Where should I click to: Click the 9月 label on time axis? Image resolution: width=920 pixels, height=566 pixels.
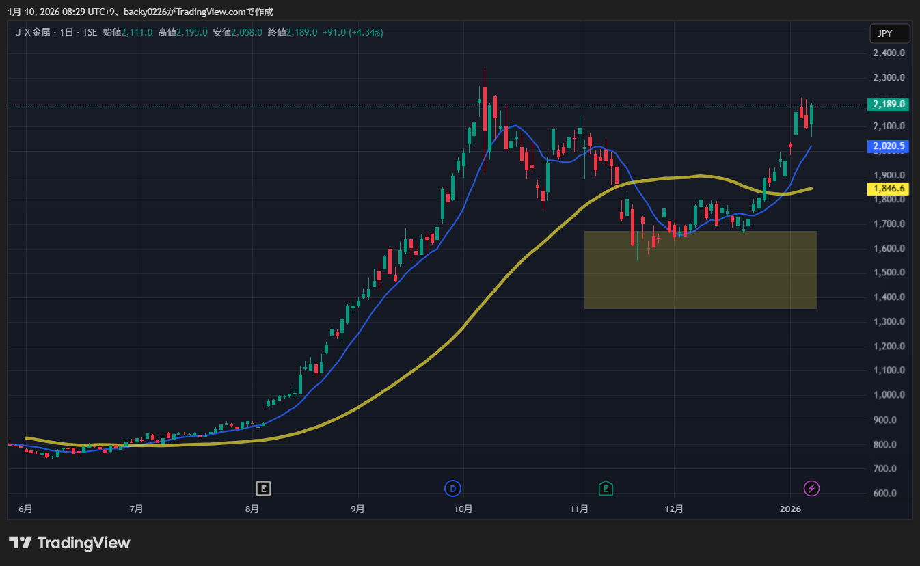357,509
